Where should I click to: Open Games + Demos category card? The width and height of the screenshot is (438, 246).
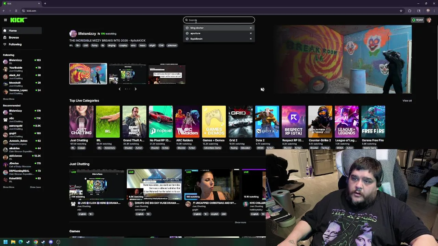(x=214, y=122)
